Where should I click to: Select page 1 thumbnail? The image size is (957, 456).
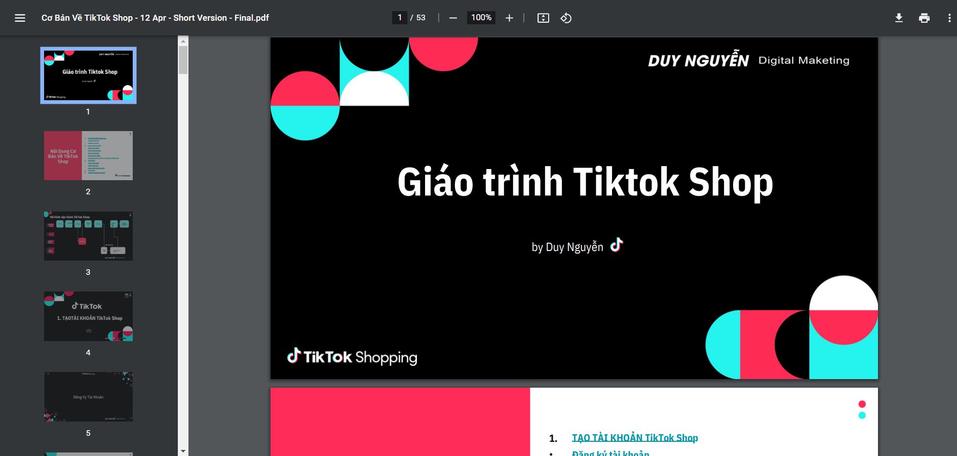click(x=88, y=75)
